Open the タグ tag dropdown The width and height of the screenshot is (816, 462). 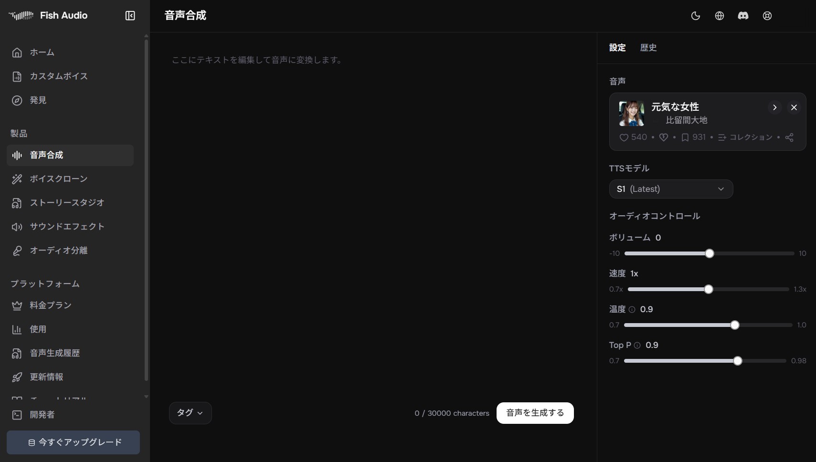pyautogui.click(x=190, y=413)
